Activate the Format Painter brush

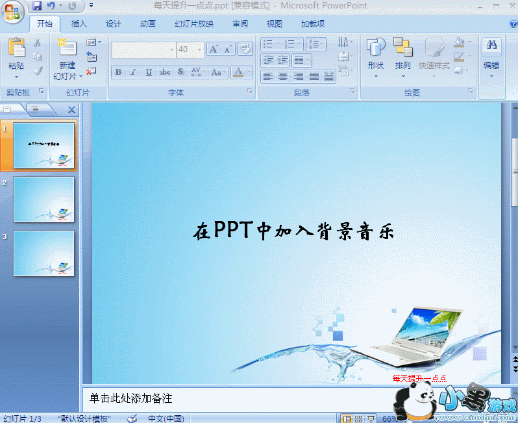[38, 71]
